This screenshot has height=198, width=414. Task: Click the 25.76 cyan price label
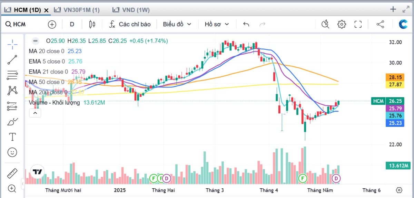[x=395, y=115]
